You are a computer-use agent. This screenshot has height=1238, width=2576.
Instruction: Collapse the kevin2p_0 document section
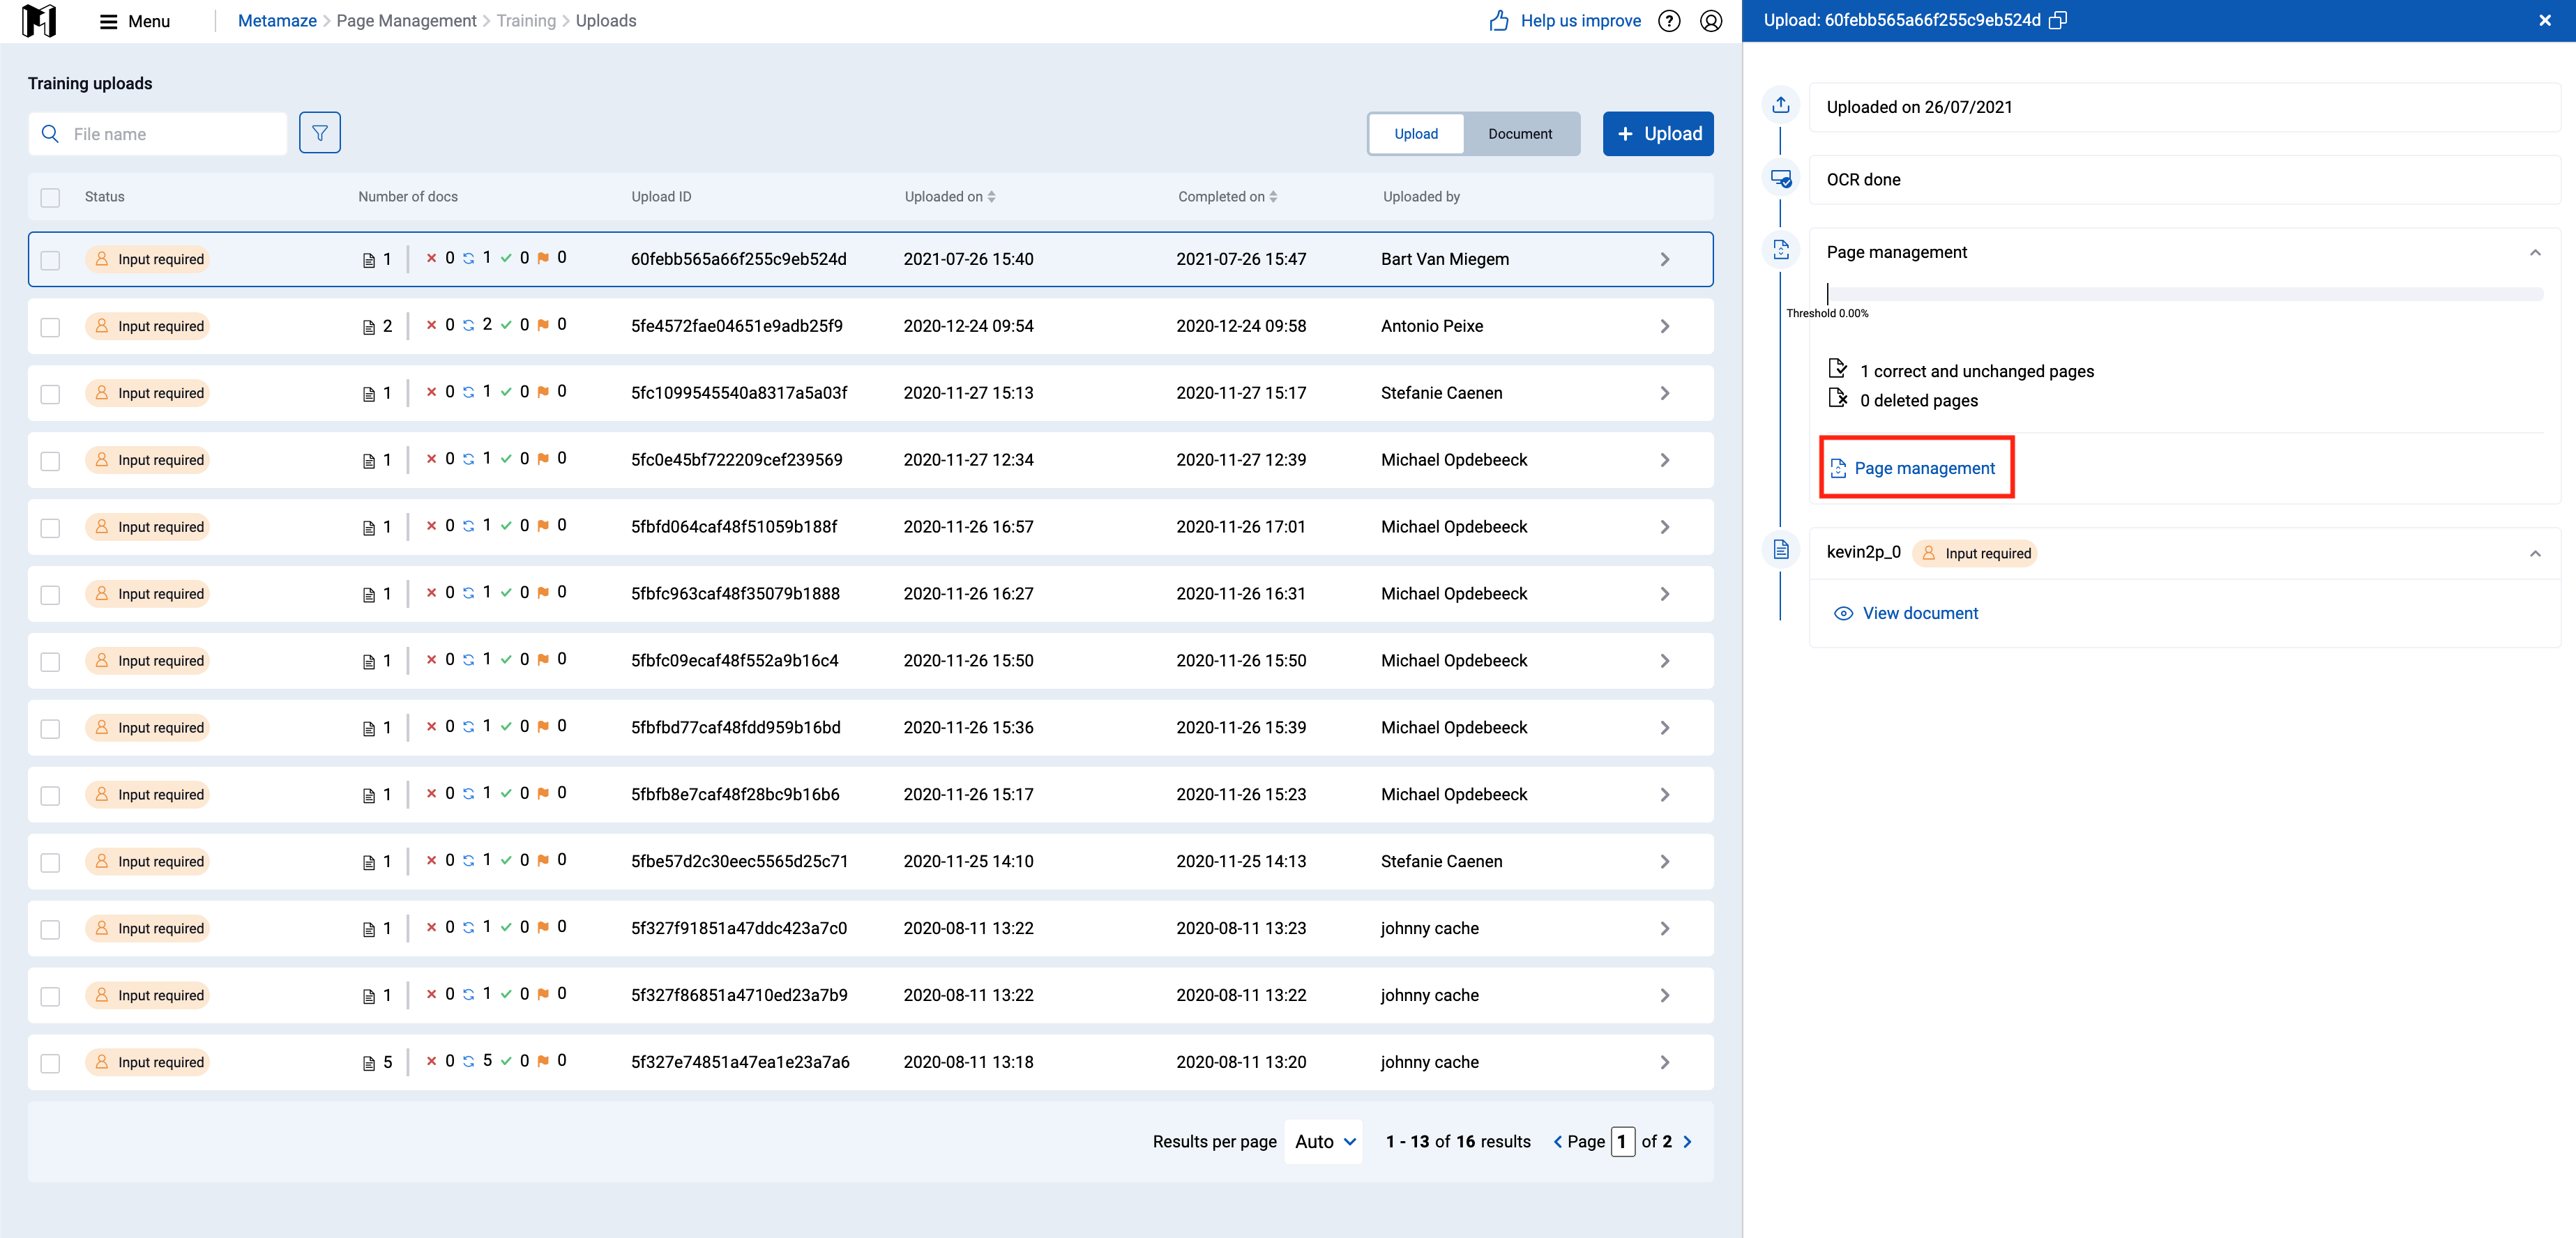[2535, 553]
